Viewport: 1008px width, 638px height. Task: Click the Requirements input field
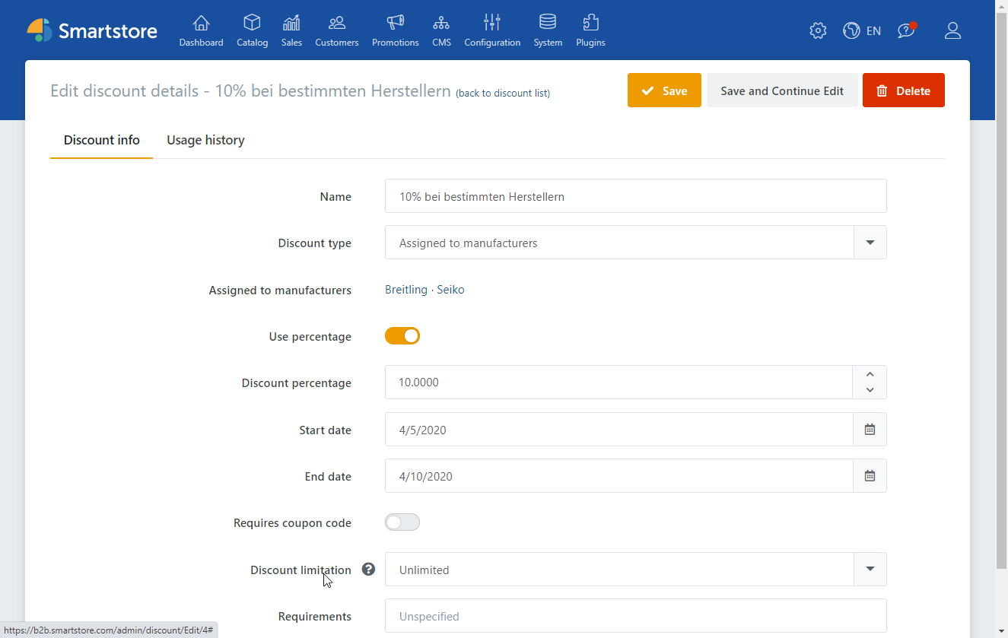(x=635, y=616)
